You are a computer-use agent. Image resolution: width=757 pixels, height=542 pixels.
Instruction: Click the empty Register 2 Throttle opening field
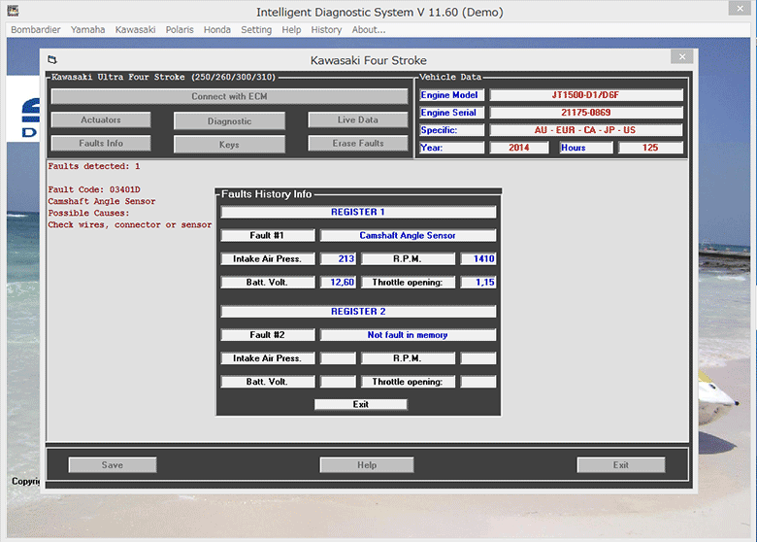[477, 382]
